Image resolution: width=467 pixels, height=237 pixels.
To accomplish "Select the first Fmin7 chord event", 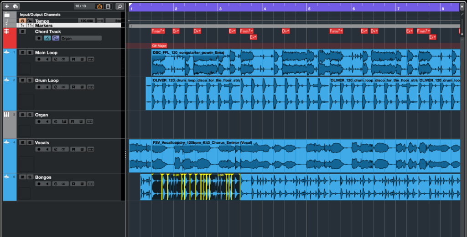I will [158, 31].
